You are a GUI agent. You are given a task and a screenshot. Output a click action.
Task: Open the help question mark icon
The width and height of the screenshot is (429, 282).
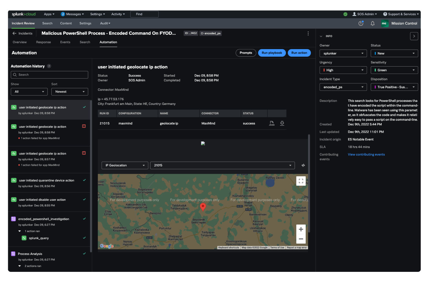click(x=361, y=23)
